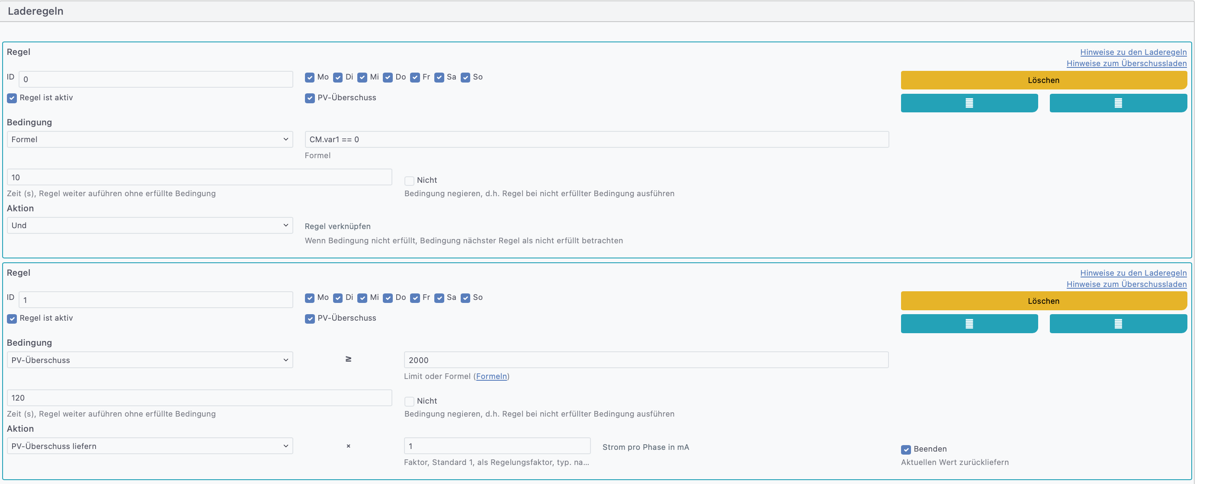Open 'Hinweise zu den Laderegeln' in rule 0
Viewport: 1206px width, 484px height.
[1133, 52]
